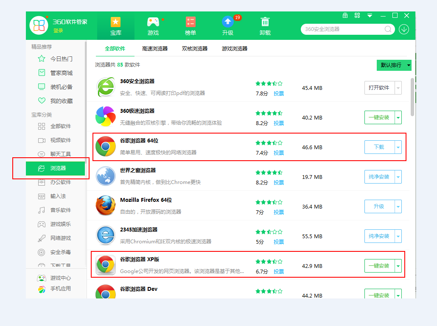Click the skin/theme icon in title bar
Viewport: 437px width, 326px height.
[x=357, y=16]
